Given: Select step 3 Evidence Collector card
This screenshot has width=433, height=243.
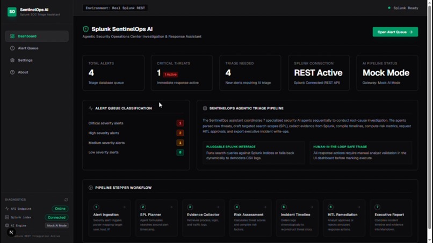Looking at the screenshot, I should tap(203, 218).
